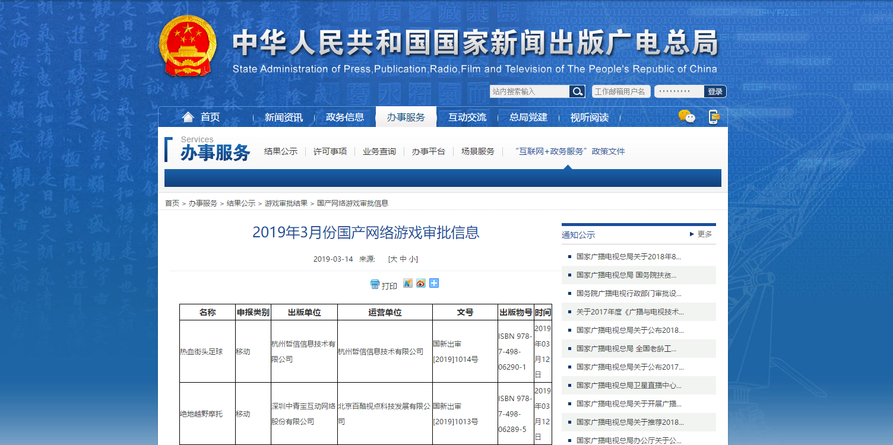893x445 pixels.
Task: Share the article via Sina Weibo icon
Action: pos(421,284)
